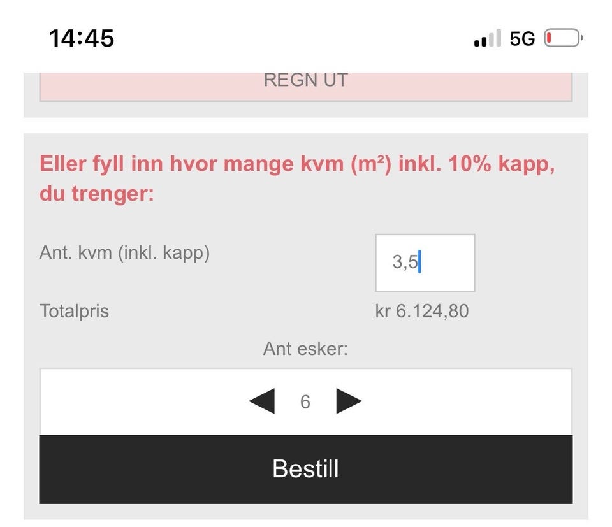Image resolution: width=612 pixels, height=527 pixels.
Task: Tap the "du trenger:" line of the heading
Action: (x=97, y=194)
